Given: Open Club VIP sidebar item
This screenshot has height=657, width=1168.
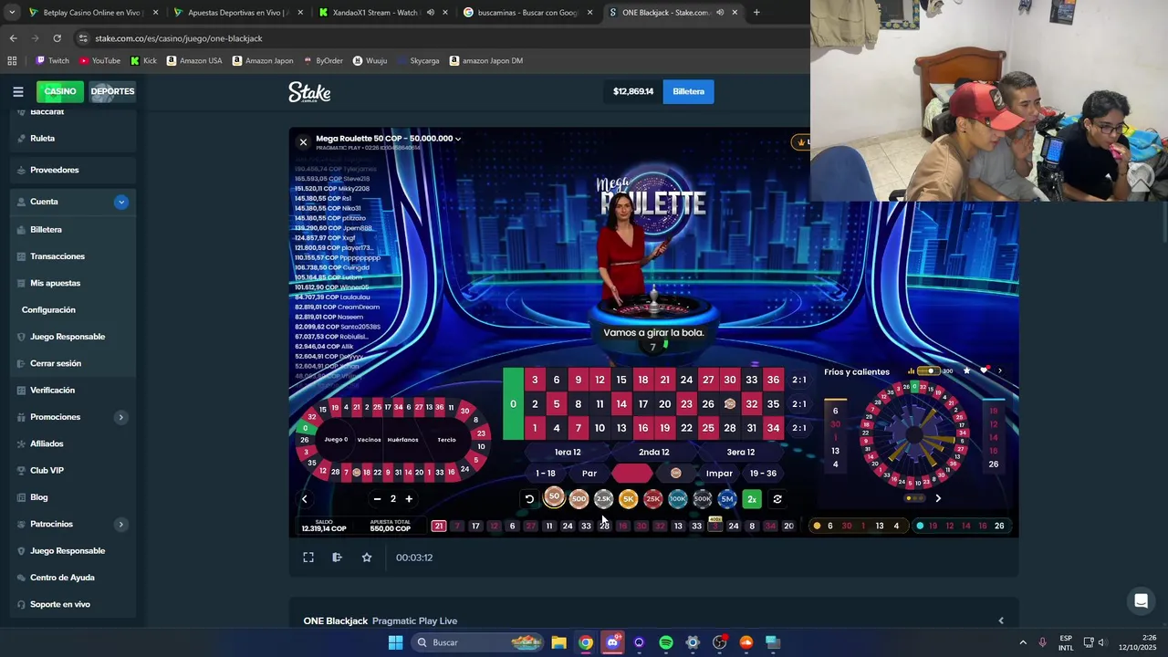Looking at the screenshot, I should 47,471.
